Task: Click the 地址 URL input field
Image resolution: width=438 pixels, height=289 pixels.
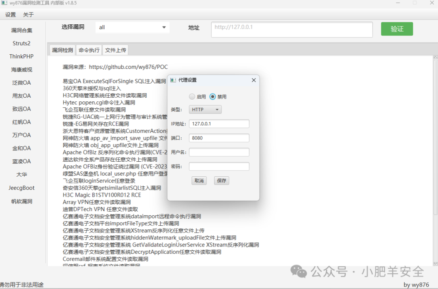Action: 292,30
